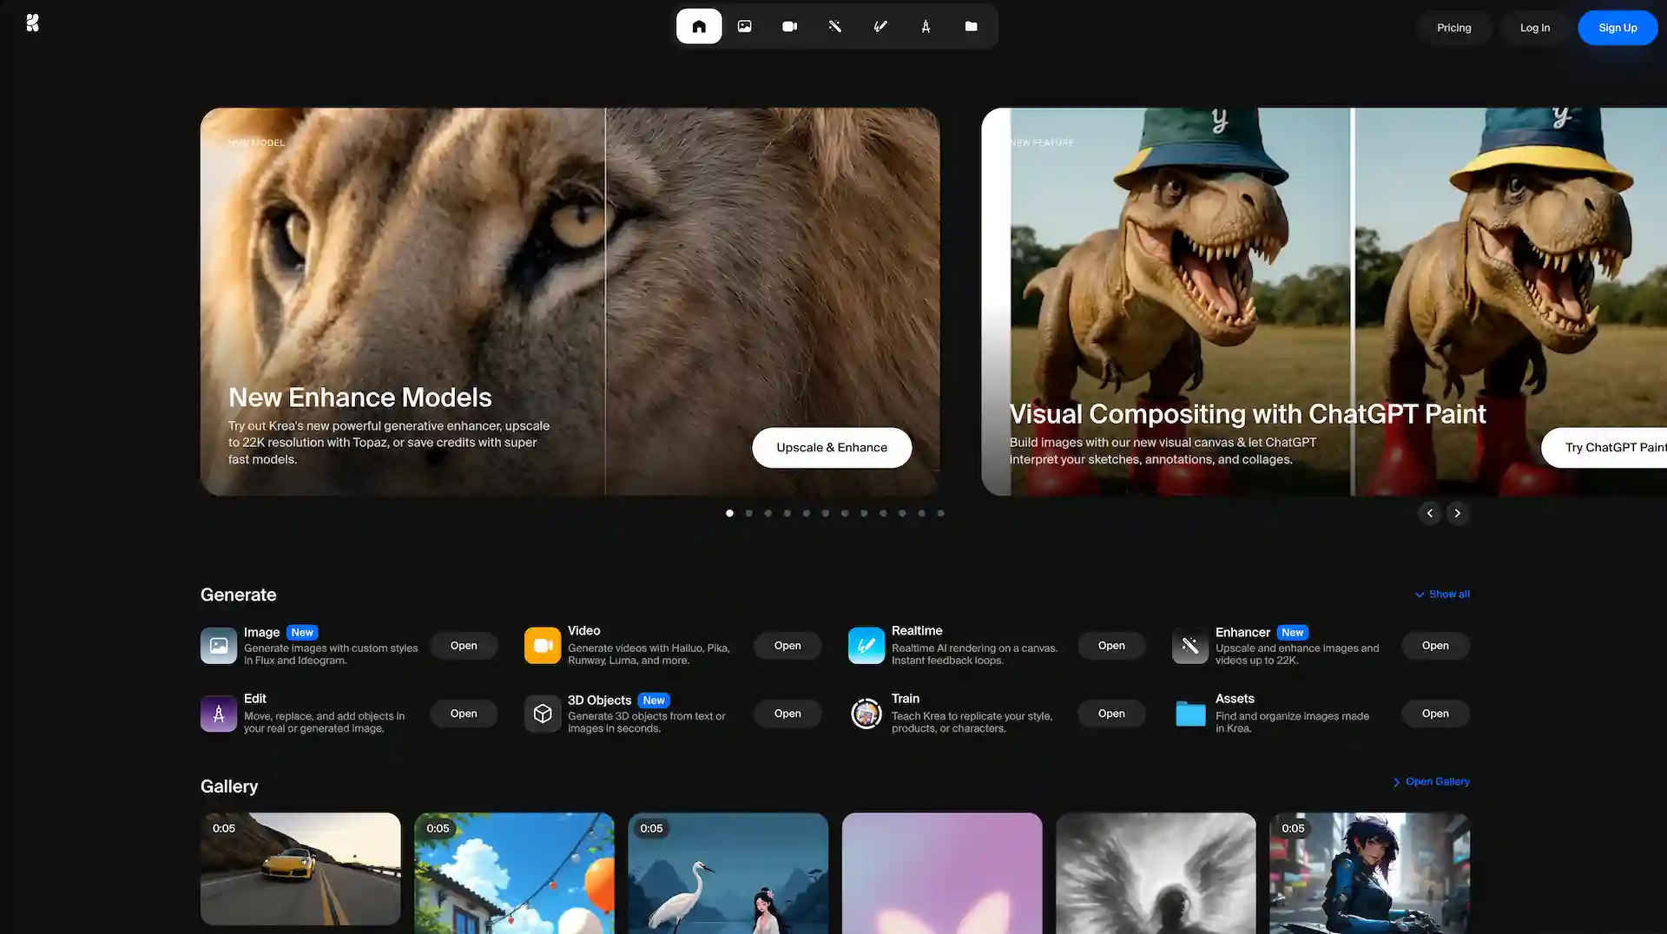The height and width of the screenshot is (934, 1667).
Task: Open the Realtime tool
Action: (1111, 646)
